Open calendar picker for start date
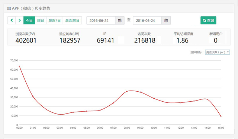The height and width of the screenshot is (139, 238). [x=120, y=21]
